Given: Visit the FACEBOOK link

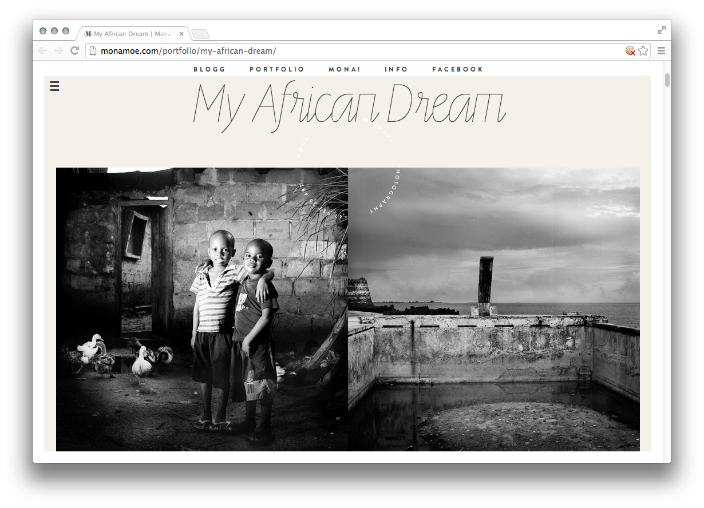Looking at the screenshot, I should (457, 69).
